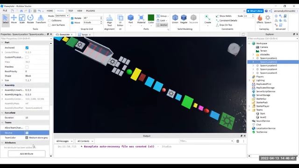The height and width of the screenshot is (168, 299).
Task: Clear the Output log with trash icon
Action: pos(238,141)
